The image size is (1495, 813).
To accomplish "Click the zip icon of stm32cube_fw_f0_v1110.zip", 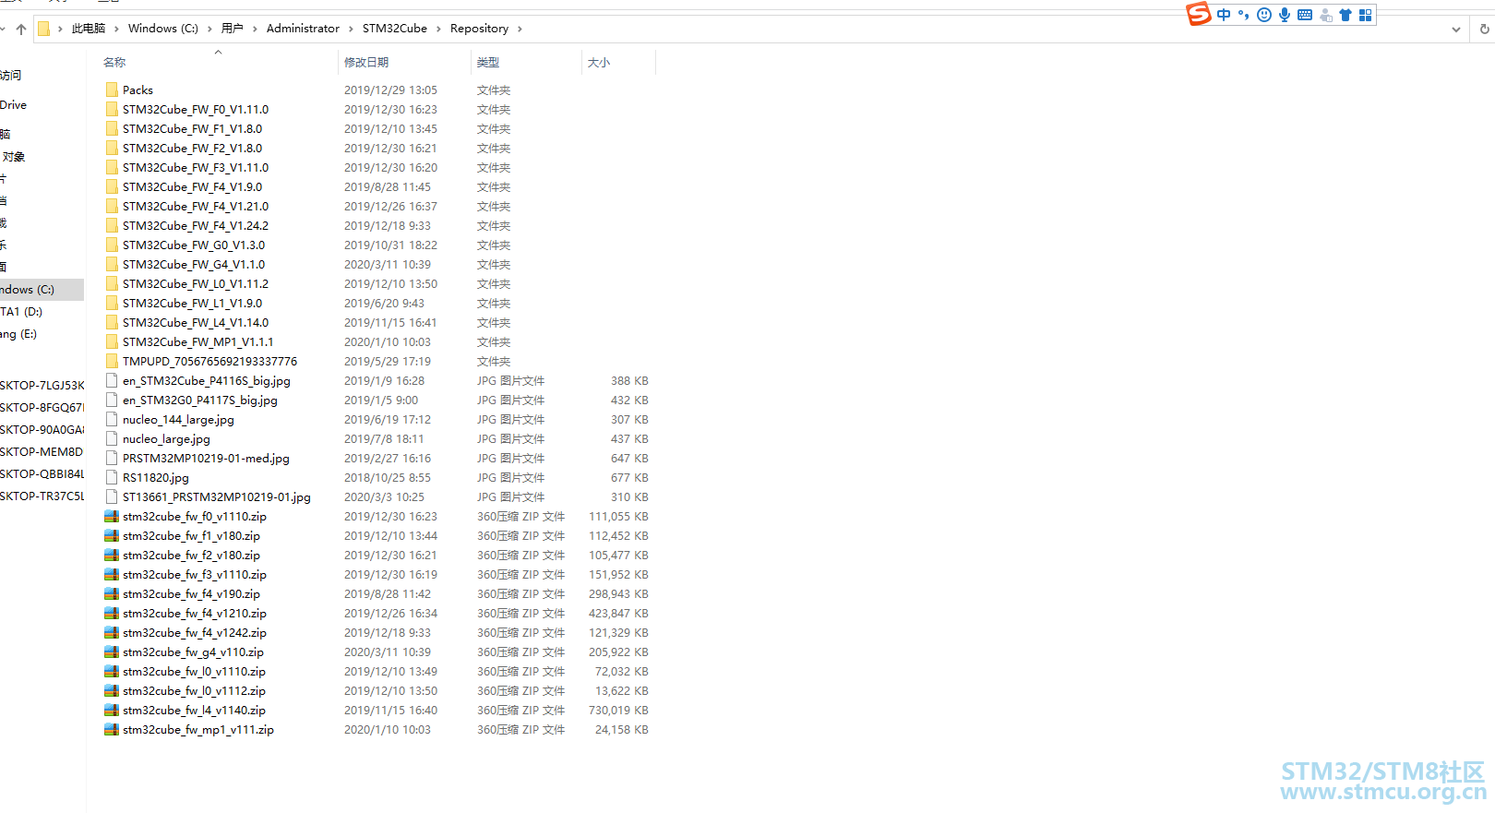I will [112, 516].
